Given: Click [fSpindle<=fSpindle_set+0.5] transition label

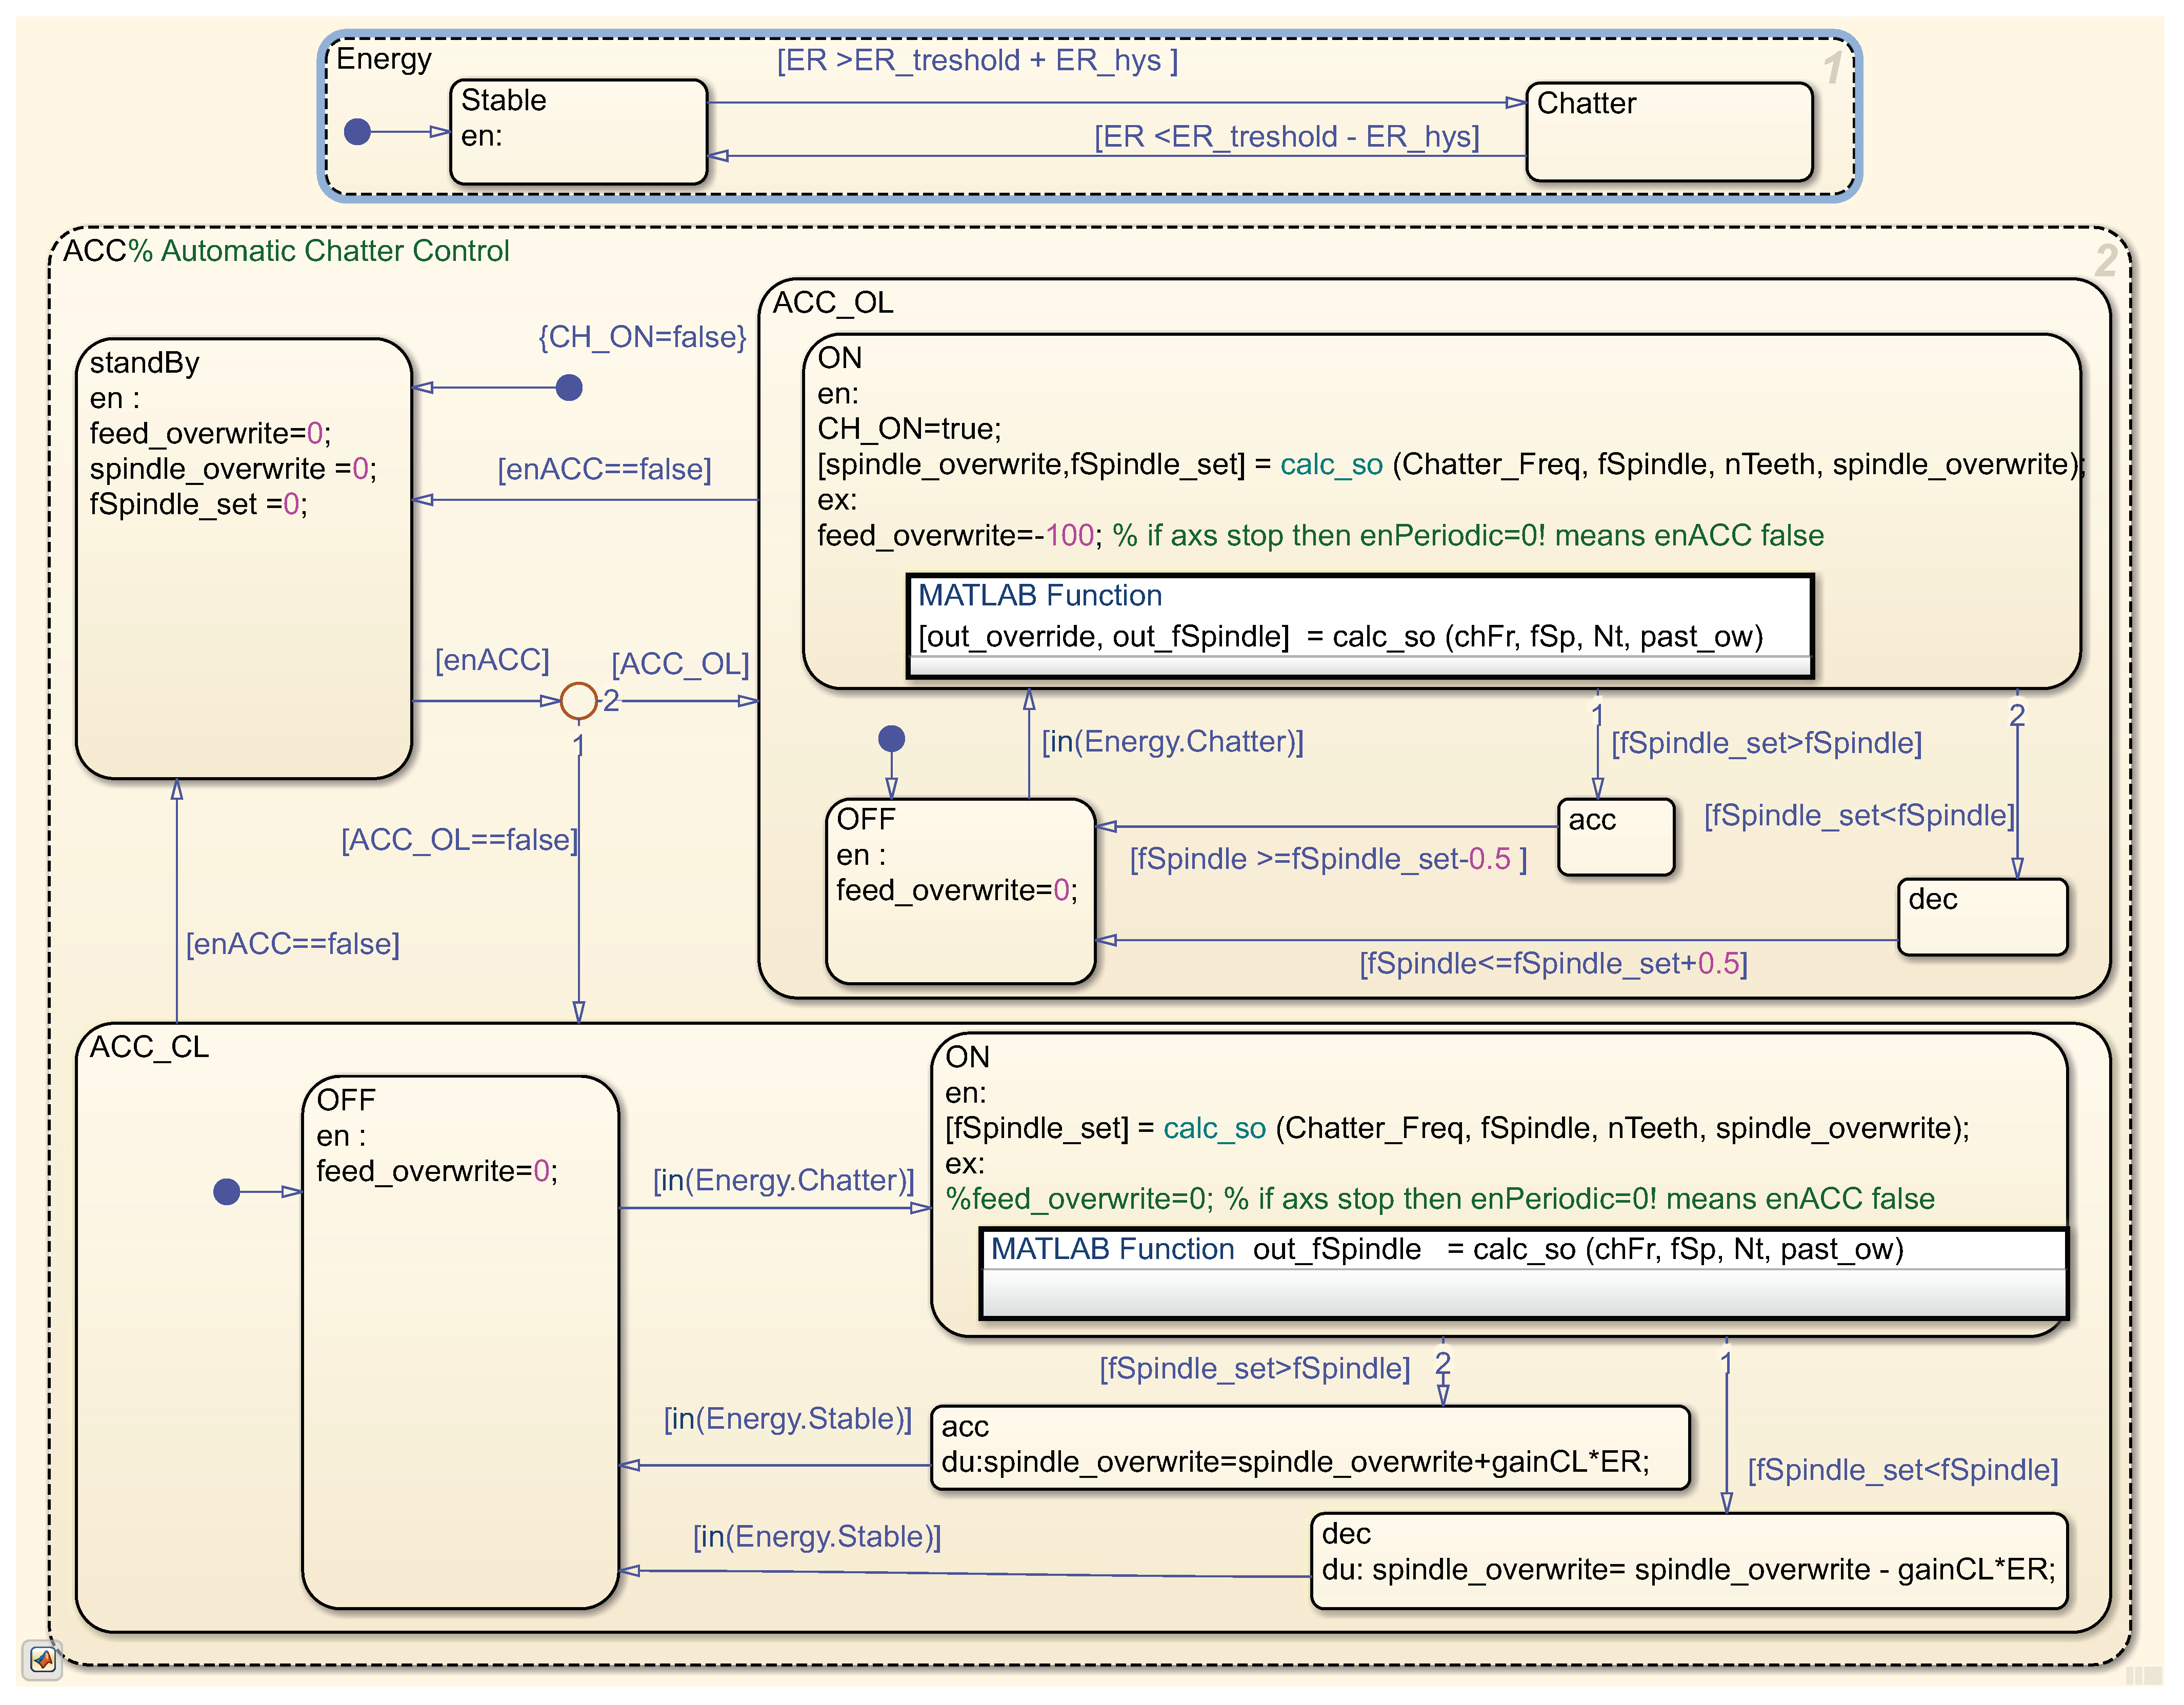Looking at the screenshot, I should tap(1553, 963).
